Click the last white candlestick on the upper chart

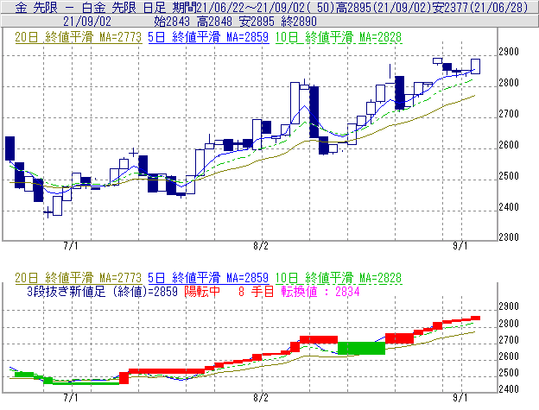[475, 66]
